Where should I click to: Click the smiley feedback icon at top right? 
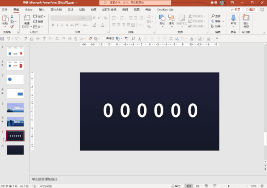point(262,10)
